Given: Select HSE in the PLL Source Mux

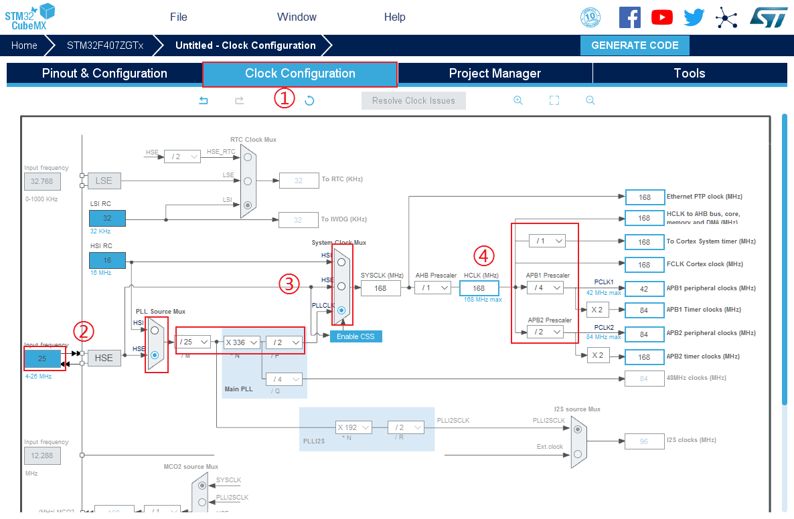Looking at the screenshot, I should pyautogui.click(x=155, y=354).
